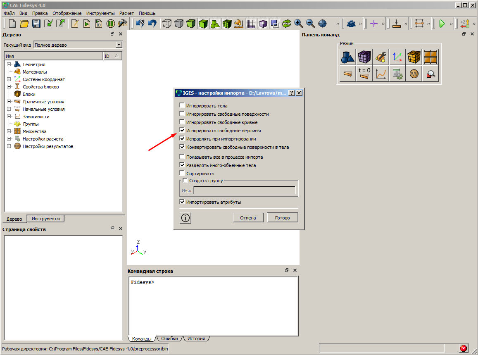Click the play journal file icon
Screen dimensions: 478x355
87,24
